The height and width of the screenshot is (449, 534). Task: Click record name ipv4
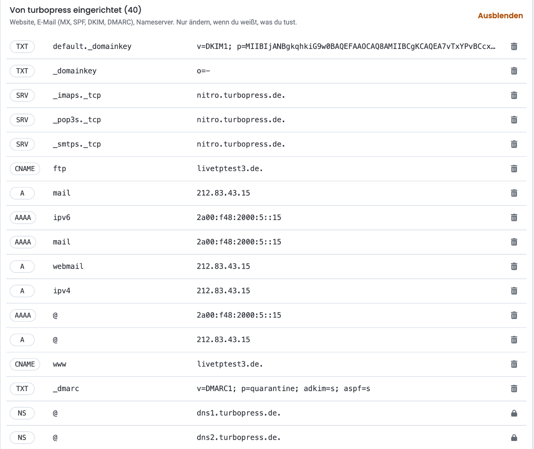[x=62, y=291]
